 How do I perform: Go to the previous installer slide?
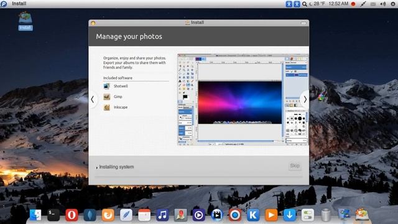coord(93,100)
